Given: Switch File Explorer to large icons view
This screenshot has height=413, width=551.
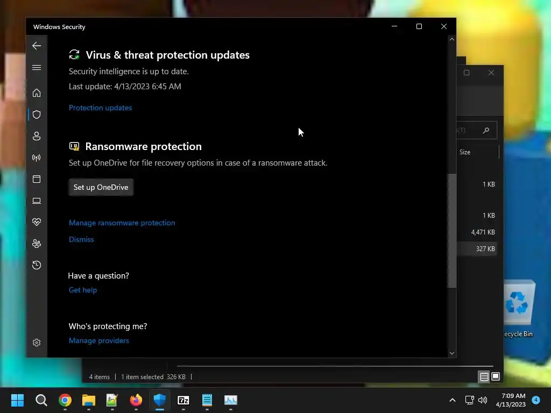Looking at the screenshot, I should coord(496,377).
